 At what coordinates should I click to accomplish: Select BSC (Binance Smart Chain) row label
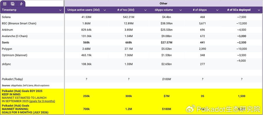click(19, 23)
